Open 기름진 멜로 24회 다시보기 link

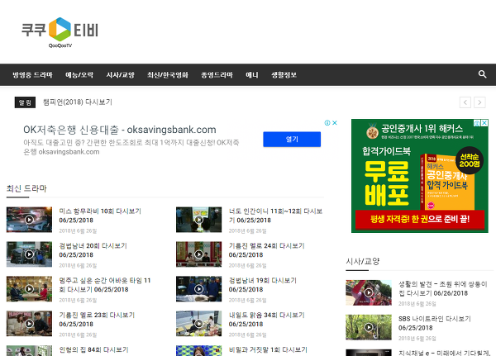click(x=267, y=250)
